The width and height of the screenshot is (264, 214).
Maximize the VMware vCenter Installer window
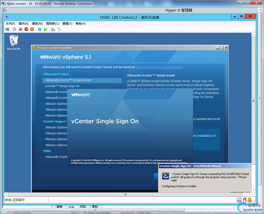222,48
